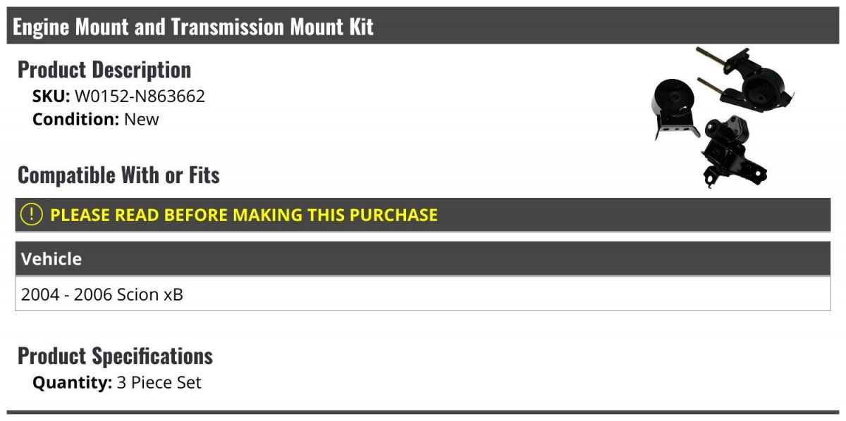Click the 'Compatible With or Fits' heading
This screenshot has height=421, width=846.
(x=118, y=175)
